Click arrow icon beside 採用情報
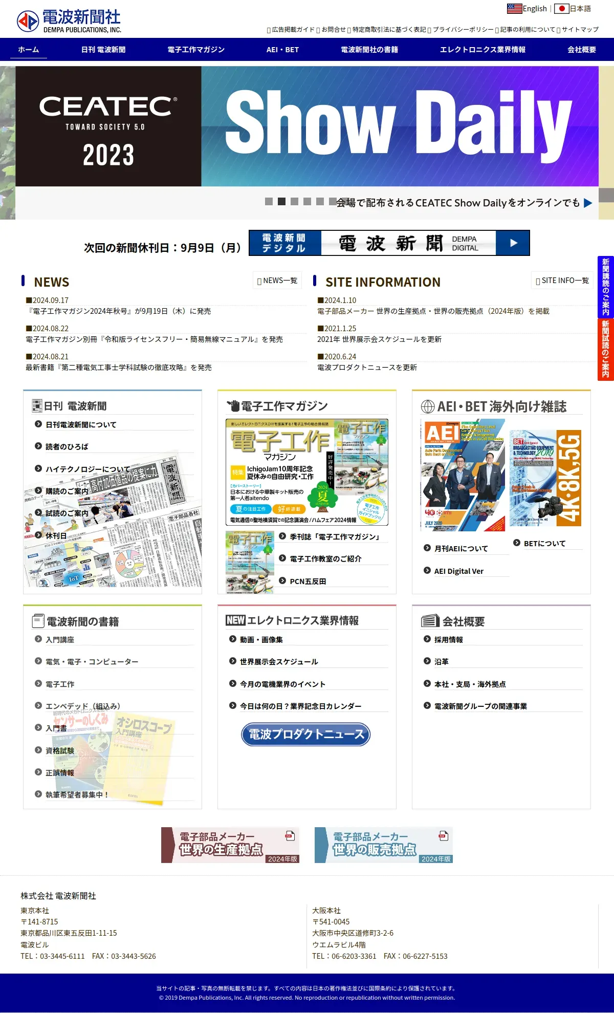 (427, 639)
